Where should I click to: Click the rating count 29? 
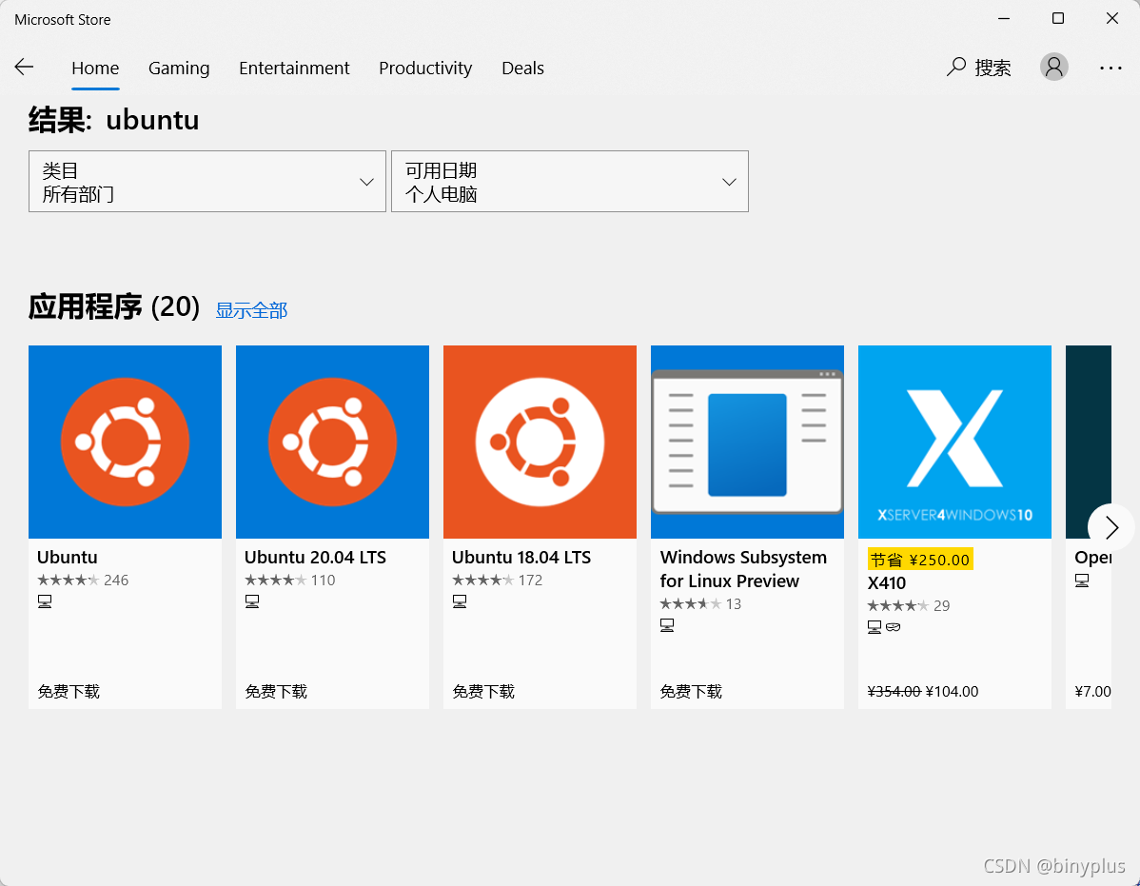point(941,605)
